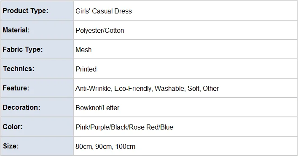This screenshot has width=298, height=156.
Task: Click the Pink/Purple color text
Action: point(92,127)
